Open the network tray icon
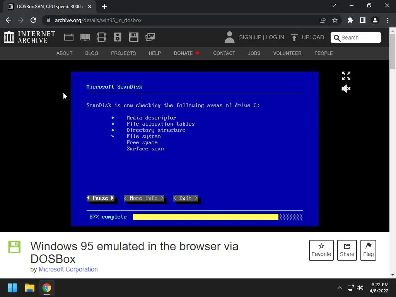The height and width of the screenshot is (297, 396). point(350,288)
